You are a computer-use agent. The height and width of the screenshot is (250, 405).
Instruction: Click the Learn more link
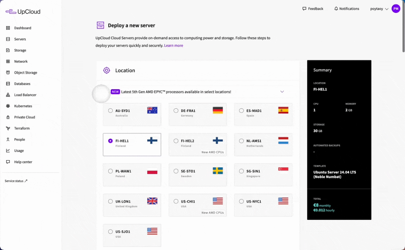pos(174,45)
